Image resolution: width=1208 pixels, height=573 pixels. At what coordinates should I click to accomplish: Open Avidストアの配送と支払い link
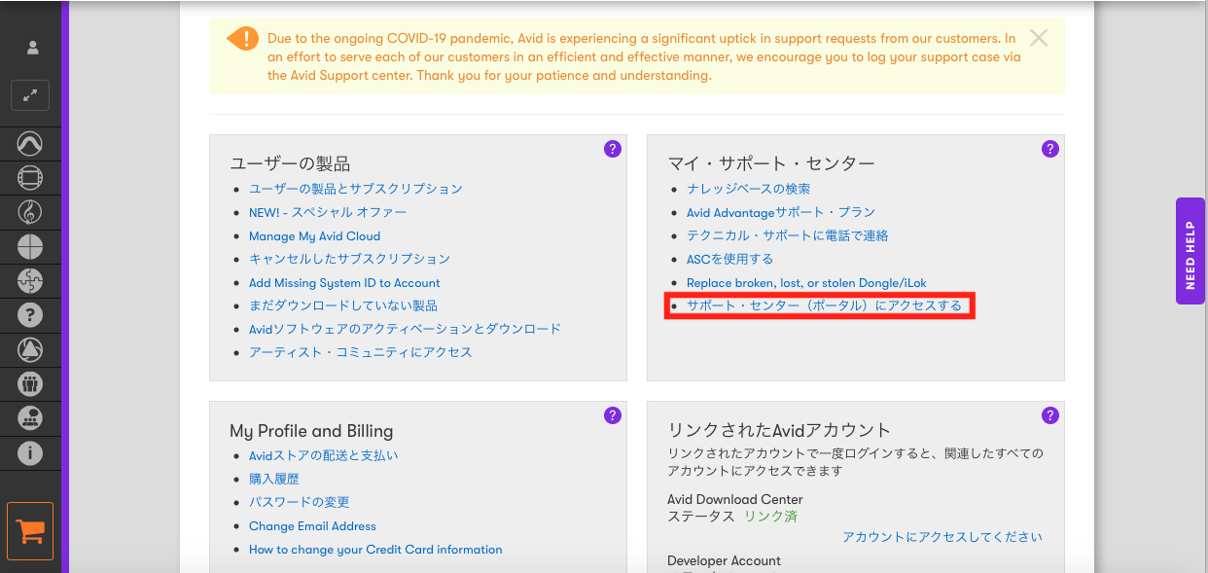323,455
